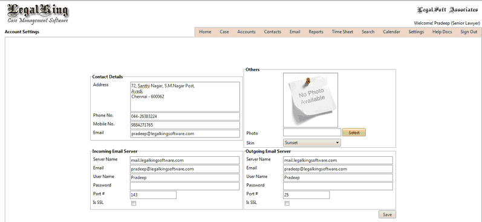Click Incoming Email Server Password field
Screen dimensions: 482x222
pyautogui.click(x=184, y=186)
